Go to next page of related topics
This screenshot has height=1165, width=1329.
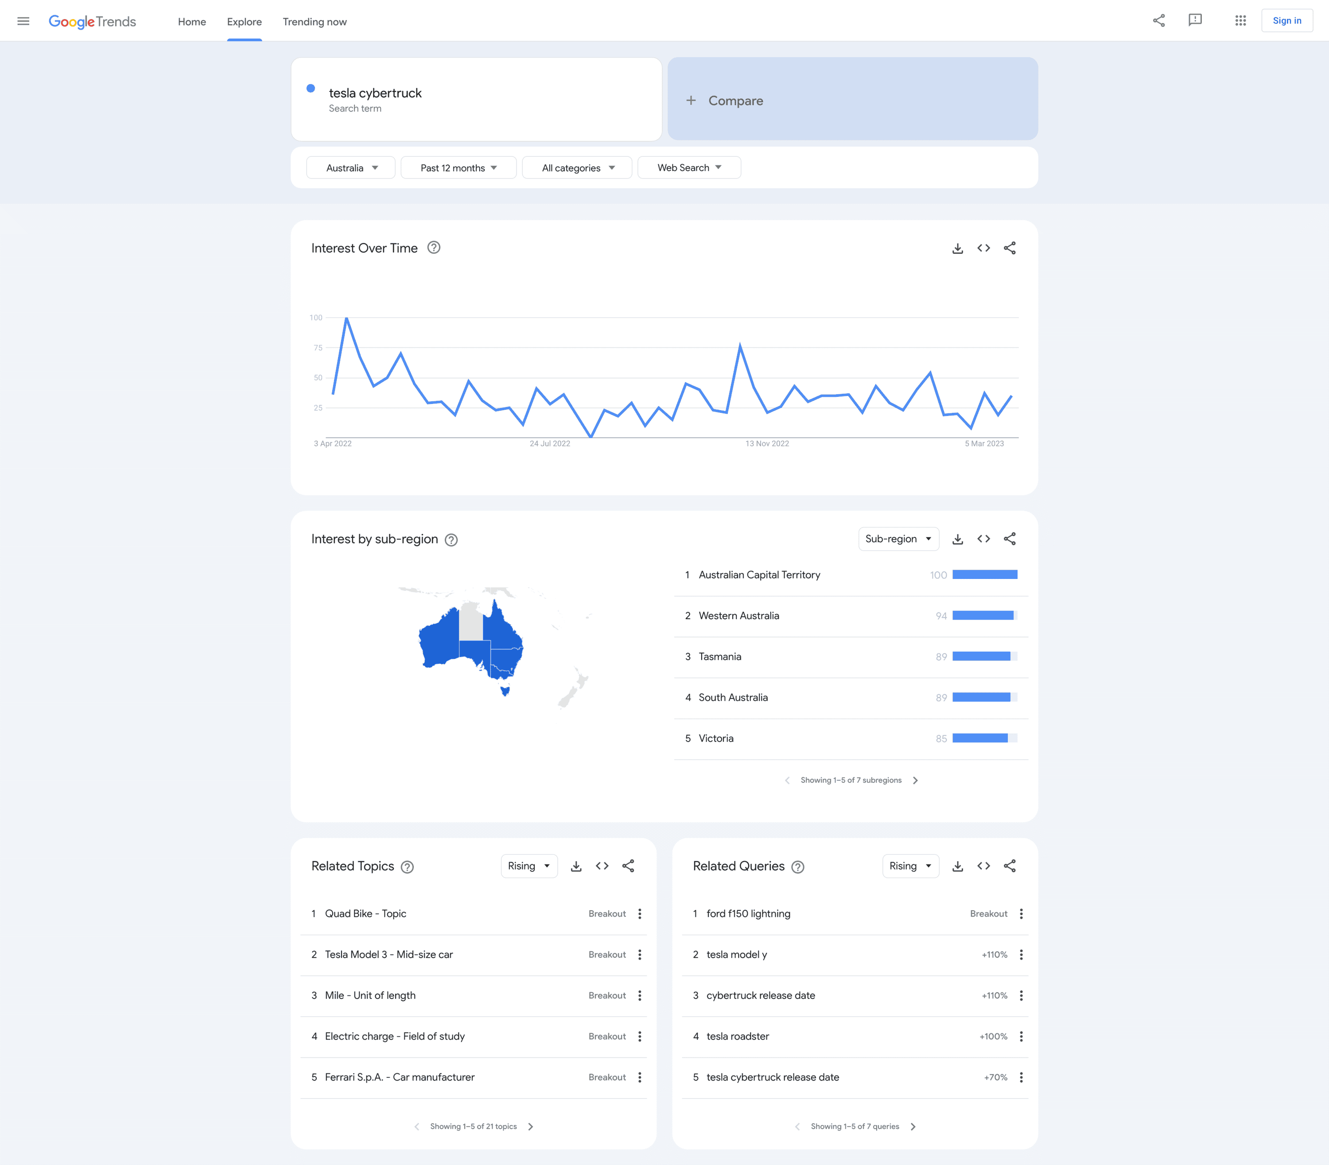click(531, 1126)
